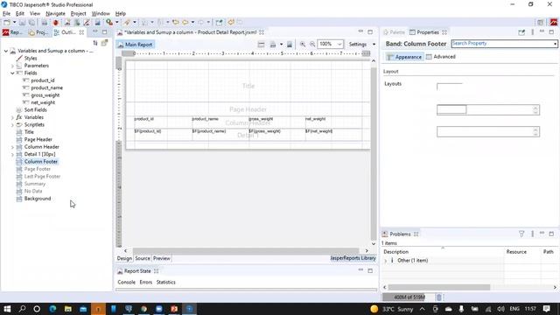Click the Save All toolbar icon
560x315 pixels.
[x=31, y=22]
